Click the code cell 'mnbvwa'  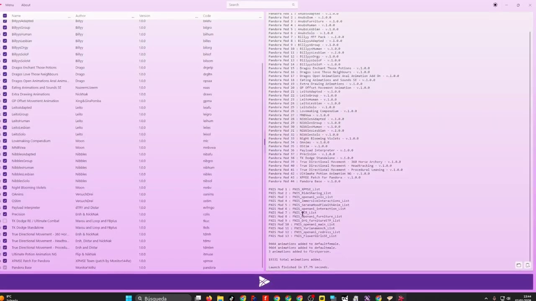209,148
